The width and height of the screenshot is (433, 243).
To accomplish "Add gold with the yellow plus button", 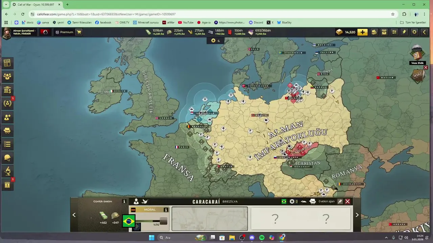I will pyautogui.click(x=363, y=32).
